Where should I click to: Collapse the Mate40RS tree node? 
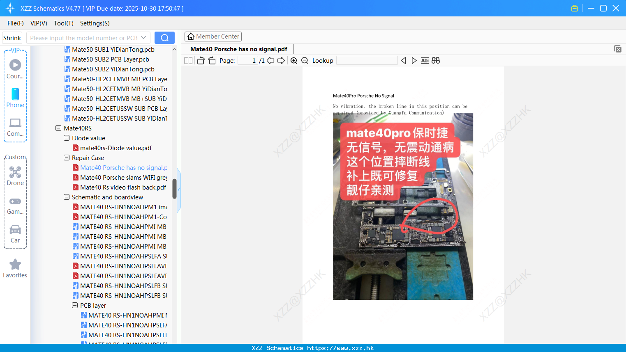coord(58,128)
